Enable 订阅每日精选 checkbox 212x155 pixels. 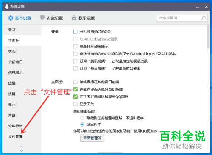(75, 69)
